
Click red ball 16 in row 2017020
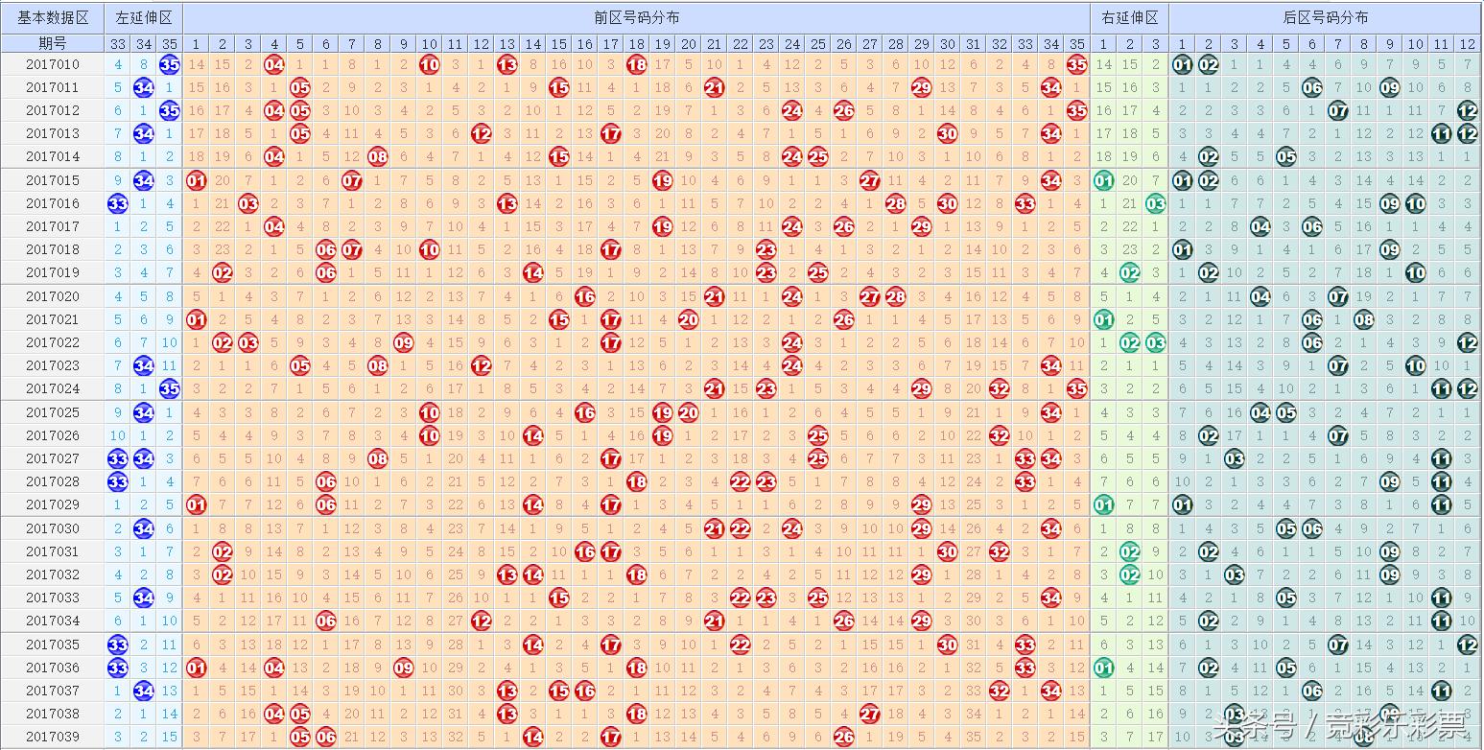click(x=585, y=296)
